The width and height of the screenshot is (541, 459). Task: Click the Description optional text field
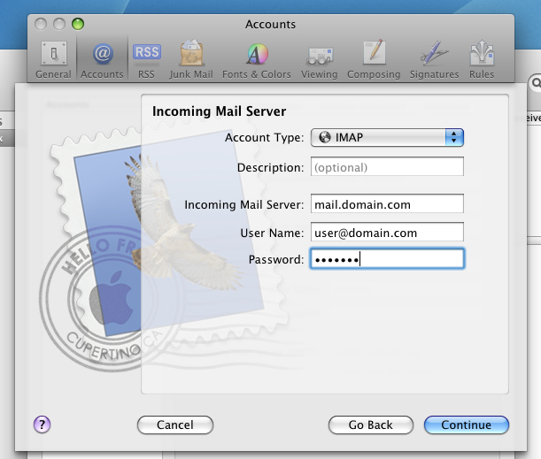pos(387,167)
